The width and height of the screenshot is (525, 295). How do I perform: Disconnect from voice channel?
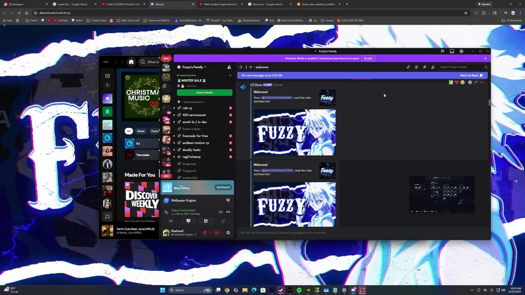click(x=228, y=212)
